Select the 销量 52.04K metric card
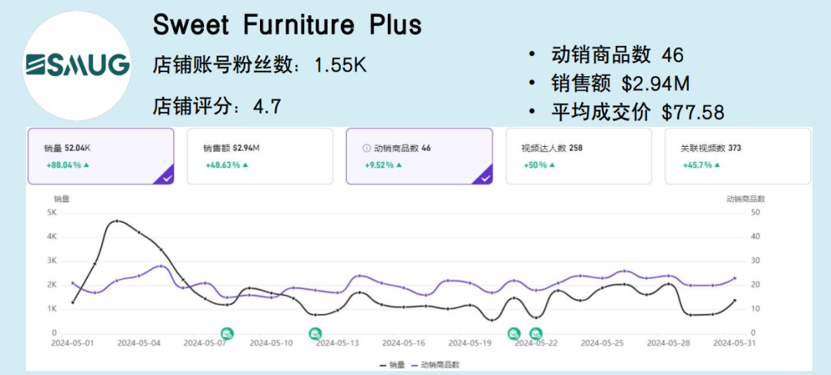This screenshot has width=831, height=375. (101, 157)
